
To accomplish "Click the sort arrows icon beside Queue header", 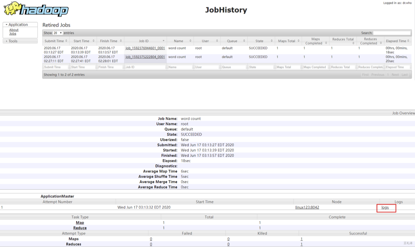I will pos(244,41).
